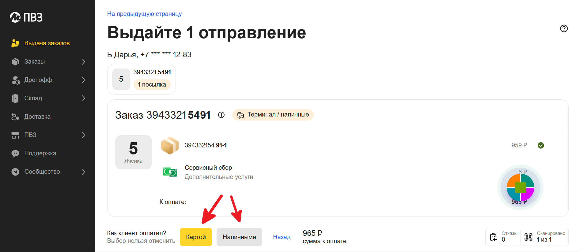Click the large cell 5 Ячейка tile
This screenshot has height=252, width=579.
[133, 152]
